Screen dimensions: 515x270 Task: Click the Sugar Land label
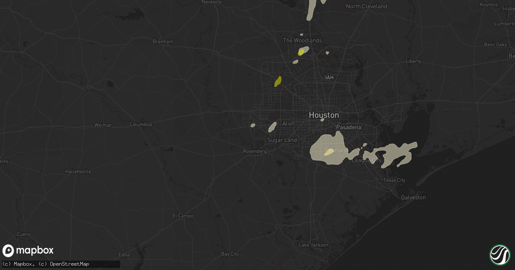click(282, 140)
